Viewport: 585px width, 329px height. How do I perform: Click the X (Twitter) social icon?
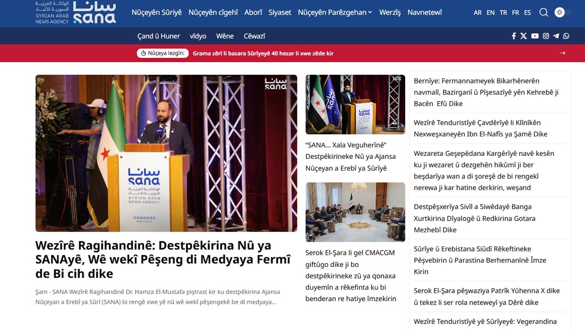pyautogui.click(x=524, y=36)
